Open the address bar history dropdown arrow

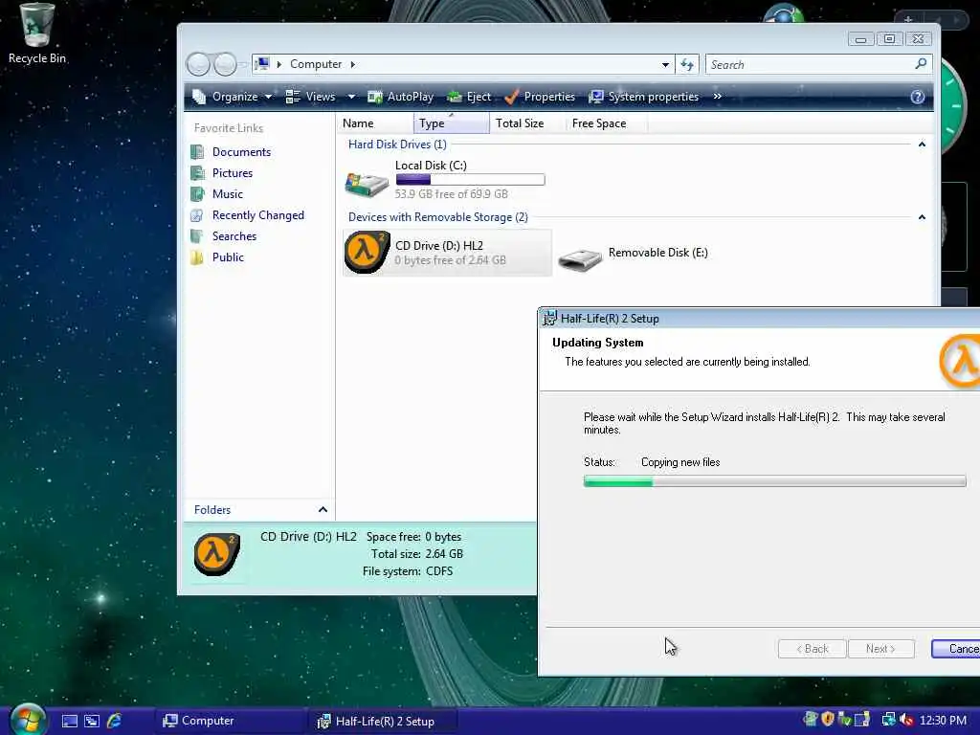[x=665, y=64]
